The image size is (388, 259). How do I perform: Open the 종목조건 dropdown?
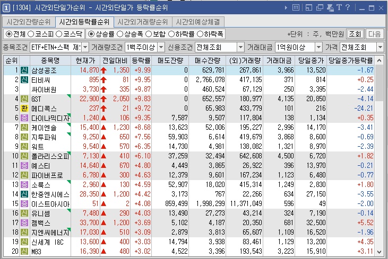click(85, 47)
